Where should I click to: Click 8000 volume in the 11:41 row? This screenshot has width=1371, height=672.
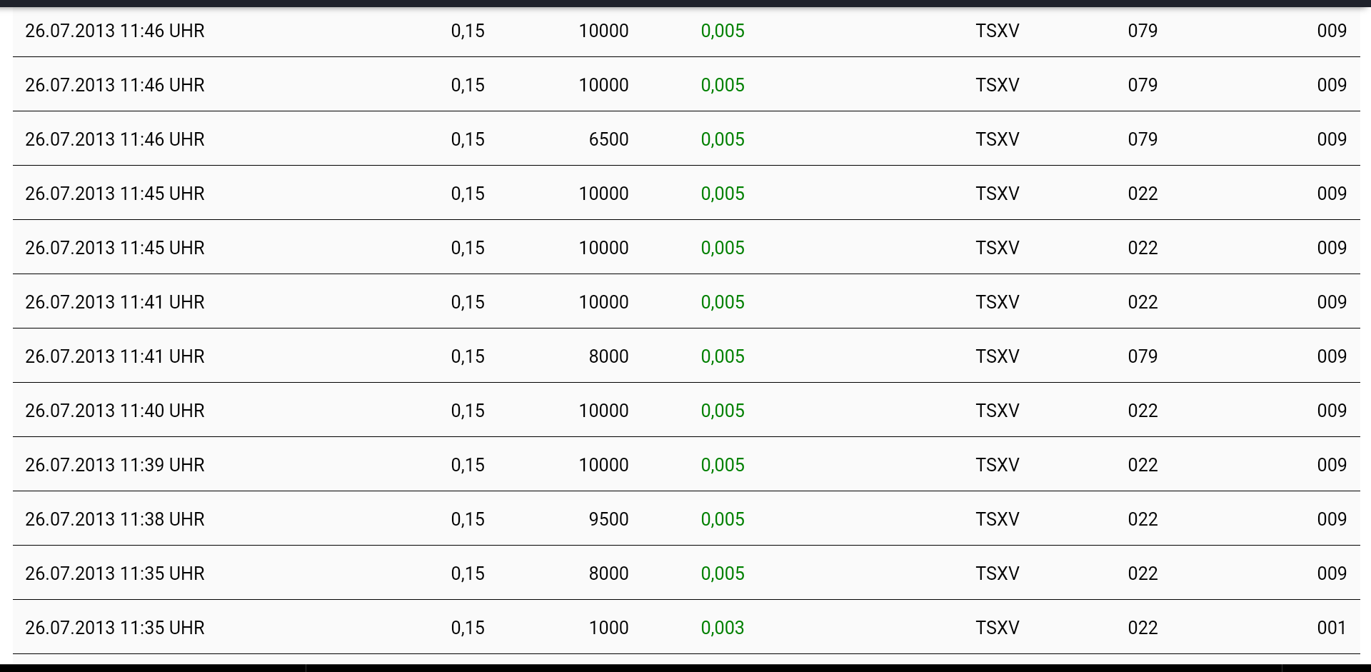pyautogui.click(x=608, y=356)
